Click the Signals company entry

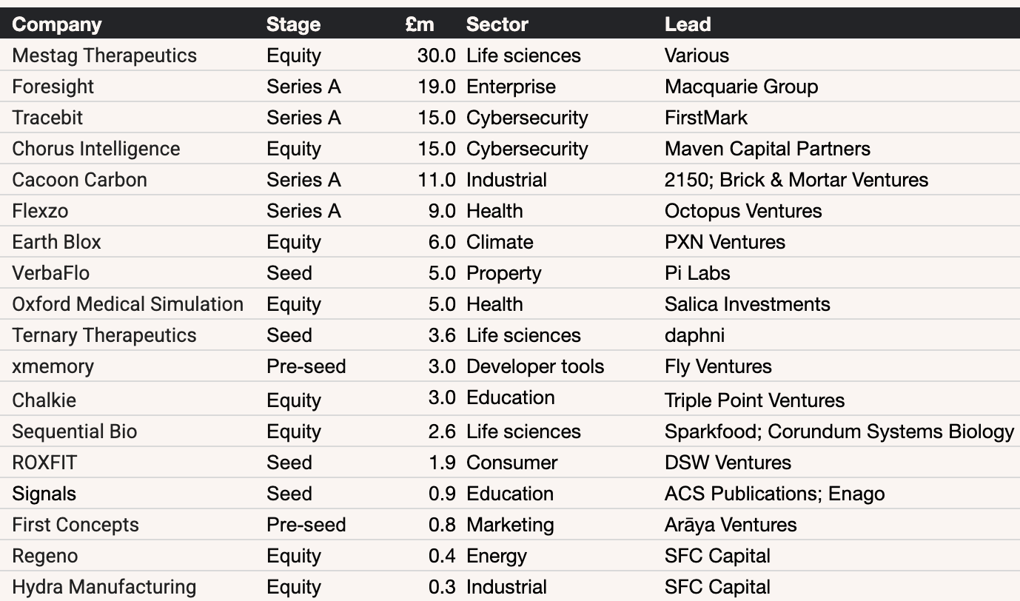coord(44,494)
